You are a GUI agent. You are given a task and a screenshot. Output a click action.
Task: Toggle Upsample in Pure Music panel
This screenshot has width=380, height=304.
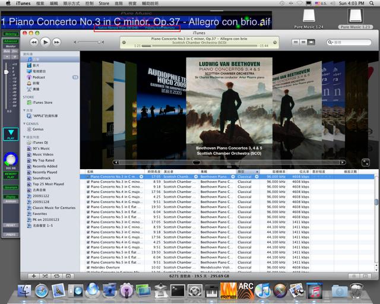click(x=11, y=187)
